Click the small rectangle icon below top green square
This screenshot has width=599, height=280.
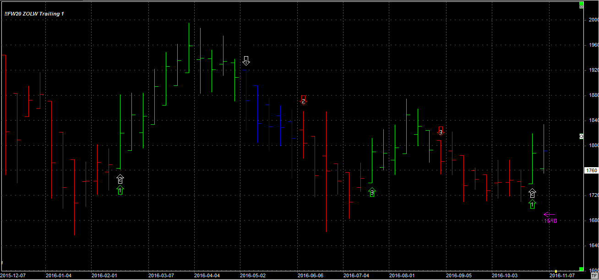coord(581,7)
